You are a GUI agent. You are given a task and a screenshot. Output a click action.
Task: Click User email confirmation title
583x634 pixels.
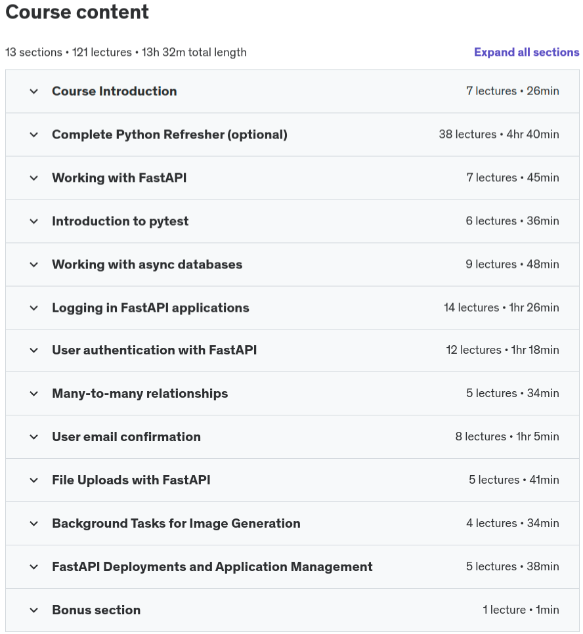click(126, 436)
